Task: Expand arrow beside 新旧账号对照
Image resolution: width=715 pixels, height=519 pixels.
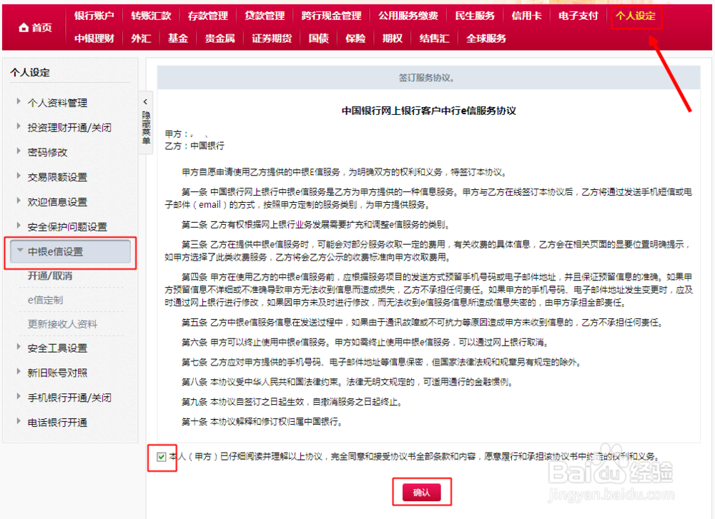Action: point(19,371)
